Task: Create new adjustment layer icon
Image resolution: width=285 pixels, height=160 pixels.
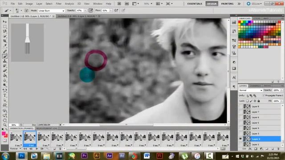Action: [x=261, y=149]
